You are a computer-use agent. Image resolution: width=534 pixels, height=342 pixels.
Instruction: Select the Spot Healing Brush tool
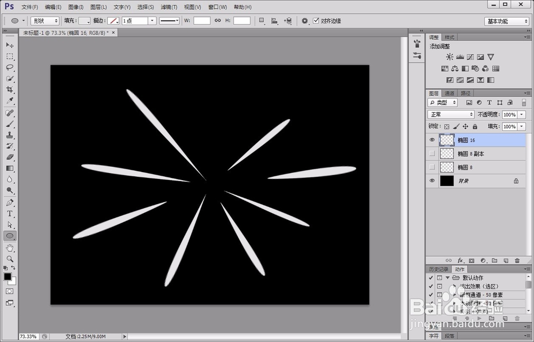[x=10, y=113]
